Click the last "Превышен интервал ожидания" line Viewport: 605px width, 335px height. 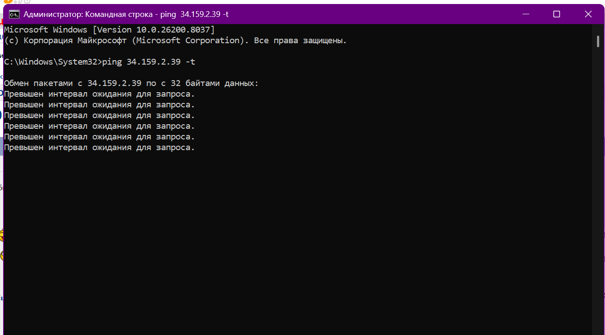click(x=99, y=147)
